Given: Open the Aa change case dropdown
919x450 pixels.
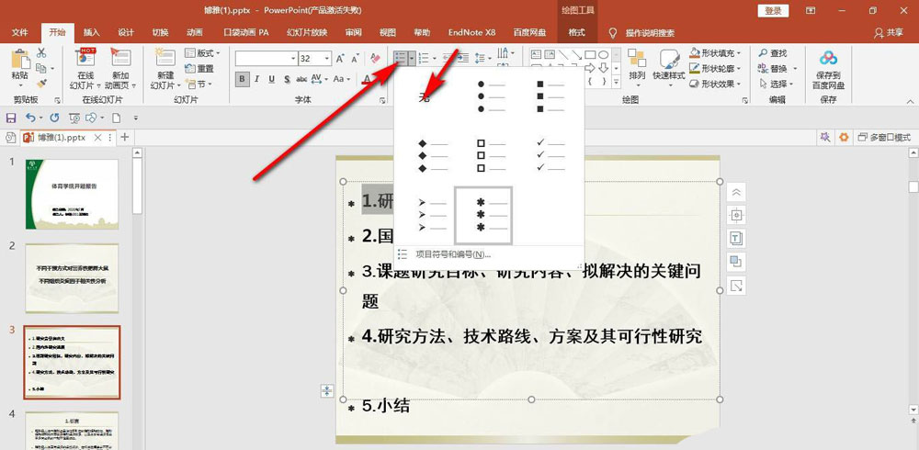Looking at the screenshot, I should pyautogui.click(x=341, y=79).
